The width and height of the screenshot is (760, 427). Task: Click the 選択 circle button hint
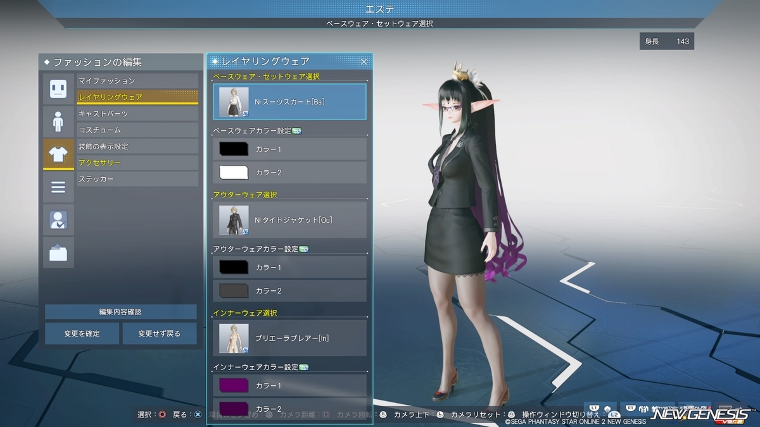pyautogui.click(x=152, y=414)
